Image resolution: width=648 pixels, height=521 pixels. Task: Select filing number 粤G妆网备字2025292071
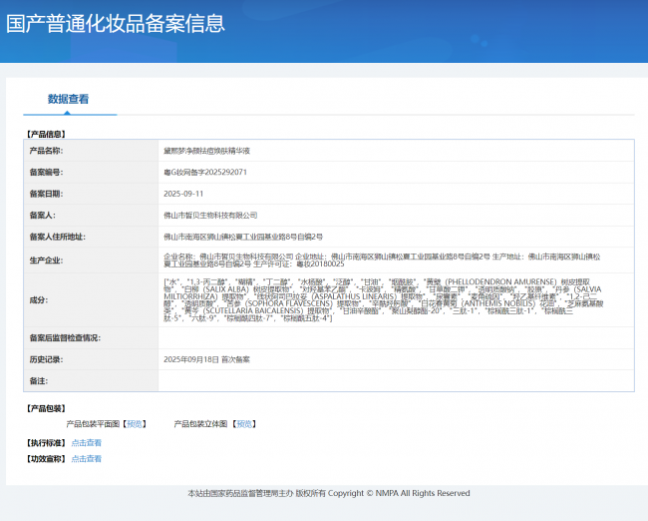tap(205, 172)
